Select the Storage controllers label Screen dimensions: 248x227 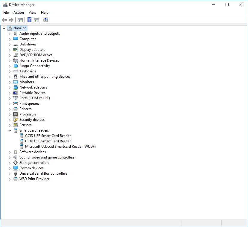click(34, 163)
